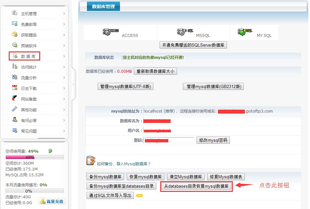310x209 pixels.
Task: Click the 主机管理 sidebar icon
Action: pos(15,13)
